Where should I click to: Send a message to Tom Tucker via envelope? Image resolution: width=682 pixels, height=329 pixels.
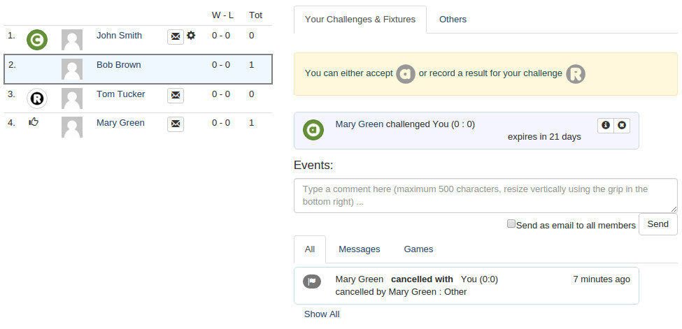tap(176, 95)
